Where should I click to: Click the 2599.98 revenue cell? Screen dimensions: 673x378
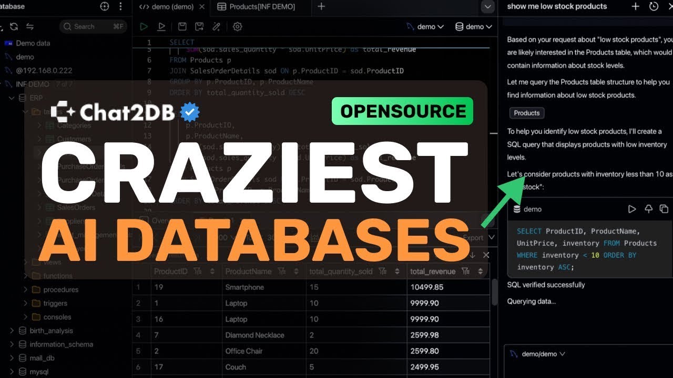448,335
